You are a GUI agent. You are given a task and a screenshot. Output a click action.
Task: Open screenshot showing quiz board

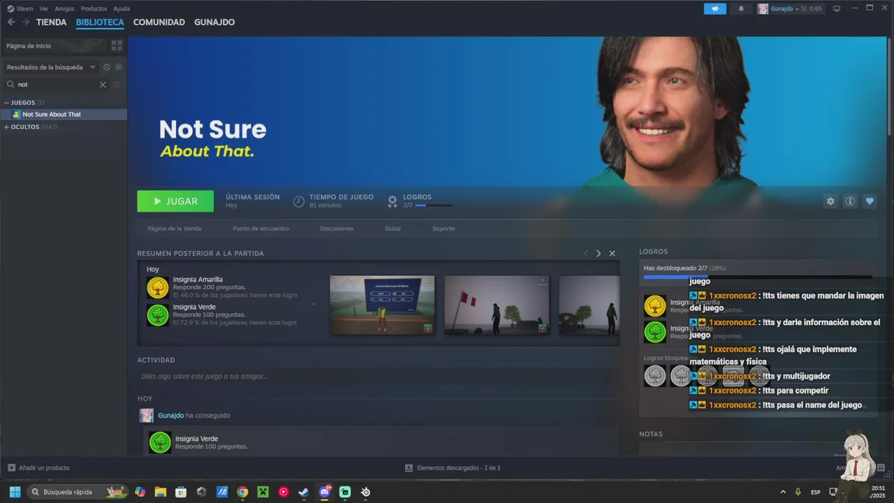coord(382,305)
